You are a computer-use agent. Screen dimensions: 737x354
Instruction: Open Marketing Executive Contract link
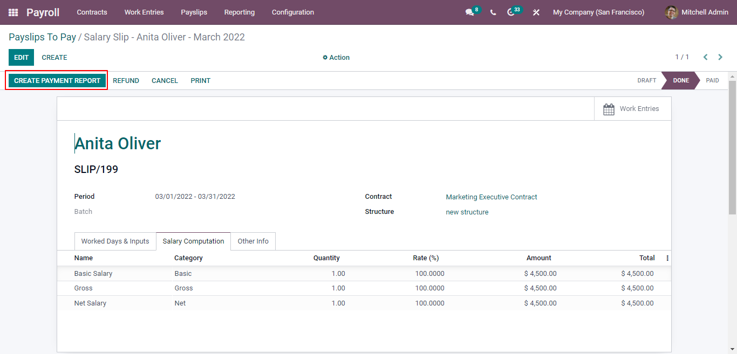point(492,197)
